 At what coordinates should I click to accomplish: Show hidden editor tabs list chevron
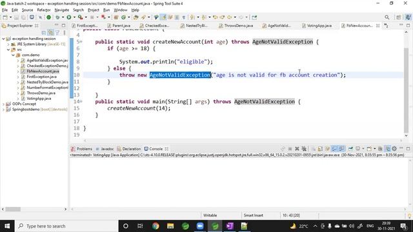click(x=386, y=26)
